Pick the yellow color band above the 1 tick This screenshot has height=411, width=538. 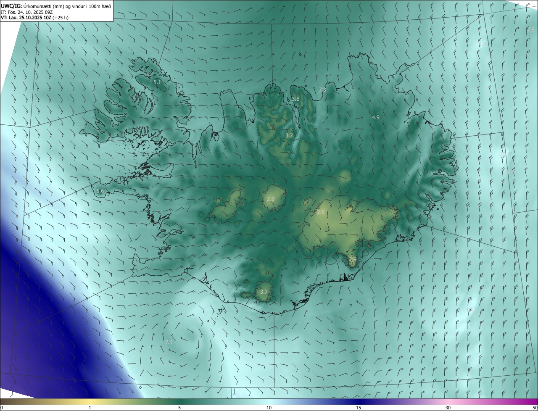pos(90,402)
